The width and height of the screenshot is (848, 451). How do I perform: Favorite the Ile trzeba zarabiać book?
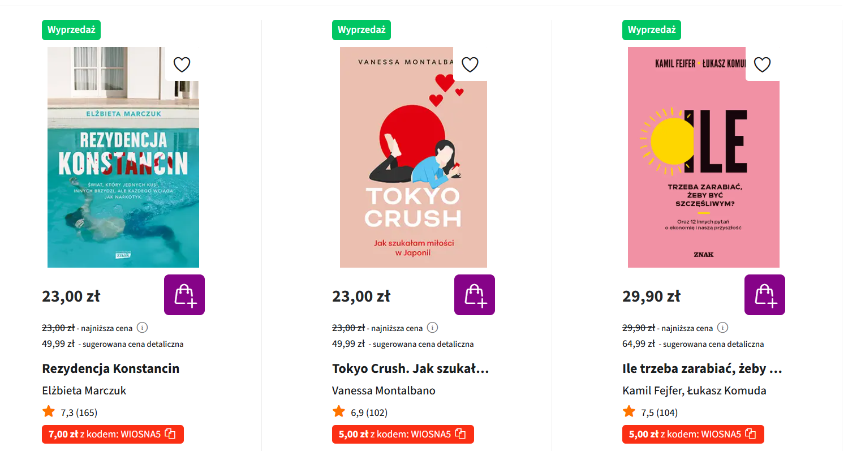point(762,65)
